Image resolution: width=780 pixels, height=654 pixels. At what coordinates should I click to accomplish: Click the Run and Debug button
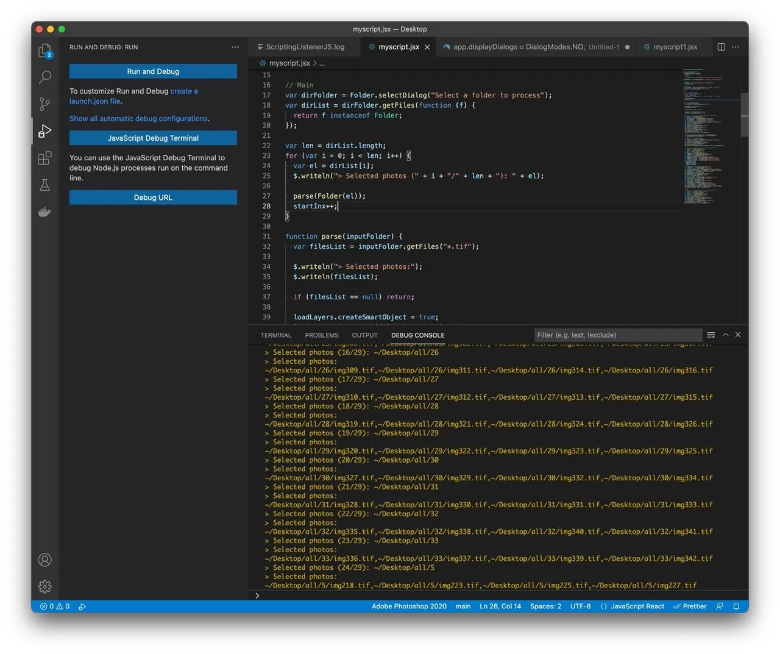[x=153, y=71]
